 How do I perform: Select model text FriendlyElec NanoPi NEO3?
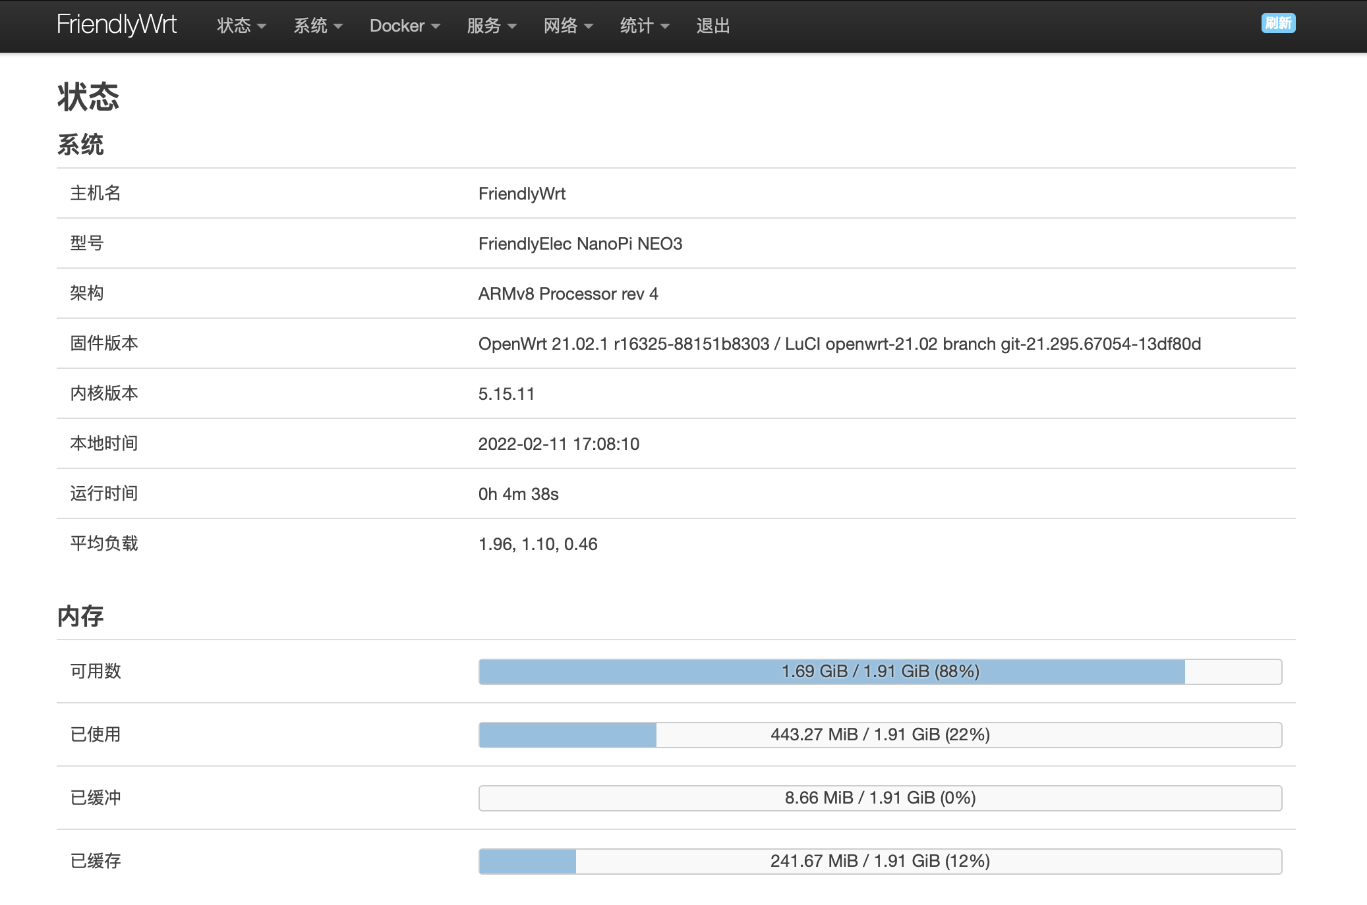coord(580,244)
